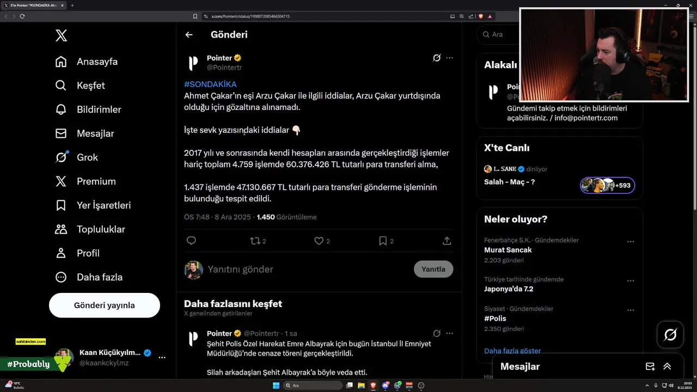Join Salah - Maç live space
The image size is (697, 392).
pyautogui.click(x=509, y=182)
